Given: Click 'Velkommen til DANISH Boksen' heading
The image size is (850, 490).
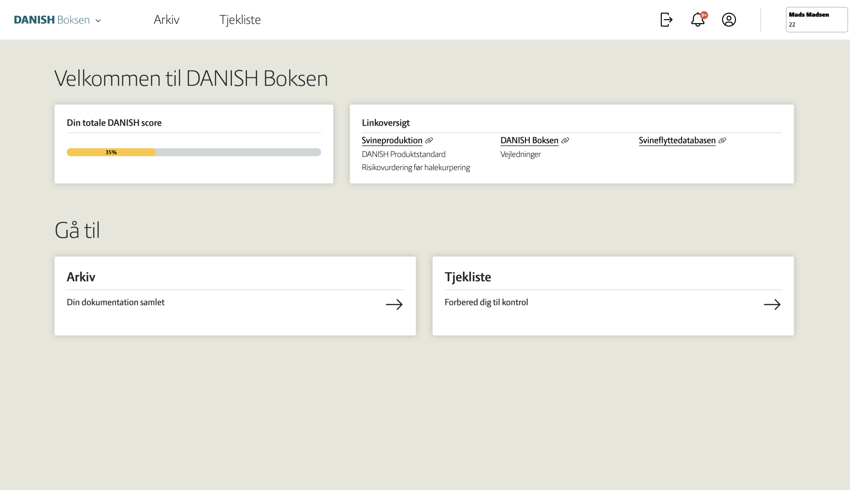Looking at the screenshot, I should 191,78.
